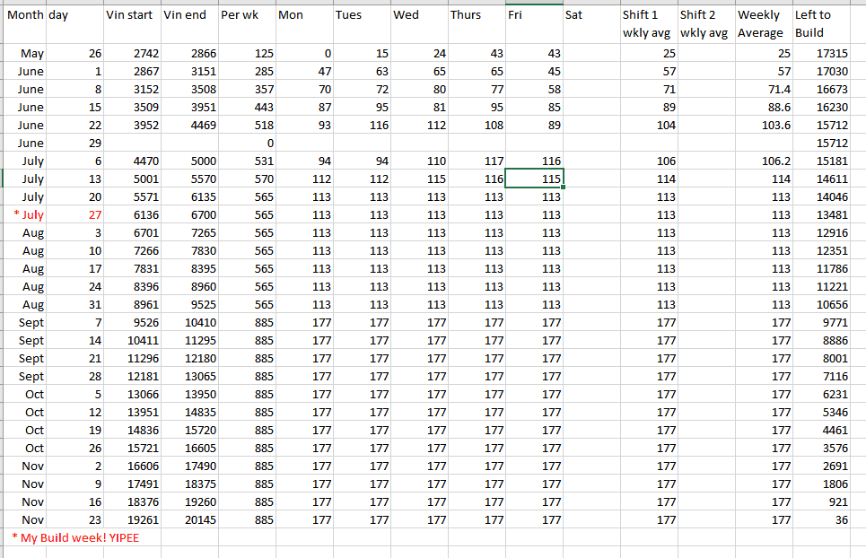Click the 'Shift 1 wkly avg' header
The image size is (866, 558).
pos(648,24)
